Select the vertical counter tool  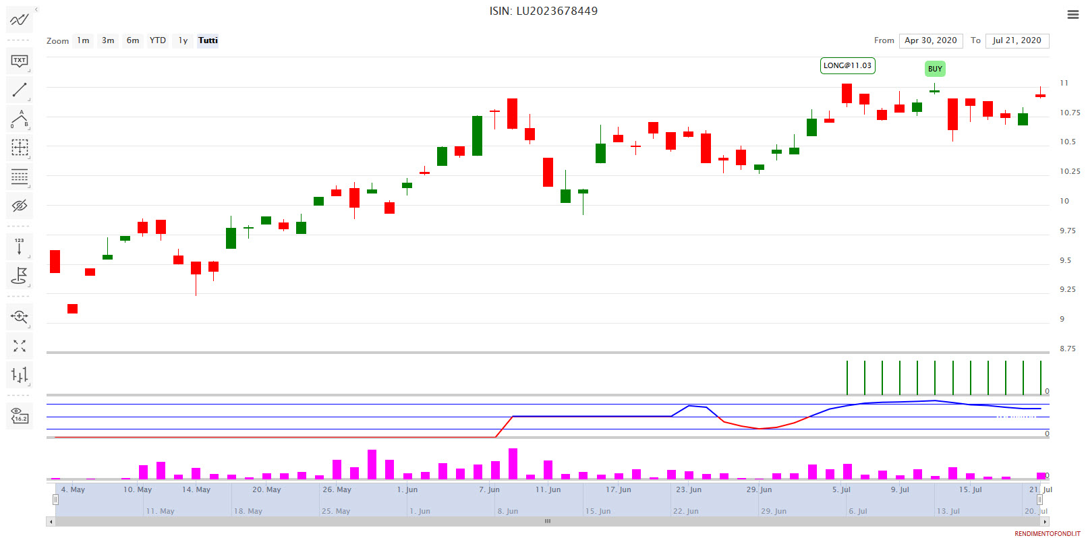pos(19,247)
